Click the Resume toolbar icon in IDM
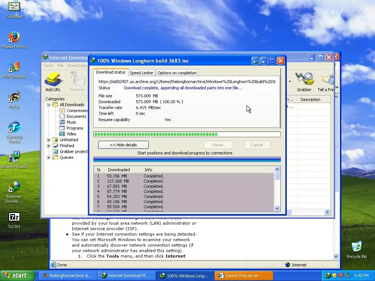The width and height of the screenshot is (375, 281). 77,82
